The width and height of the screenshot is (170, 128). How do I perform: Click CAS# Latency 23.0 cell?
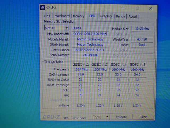(118, 75)
